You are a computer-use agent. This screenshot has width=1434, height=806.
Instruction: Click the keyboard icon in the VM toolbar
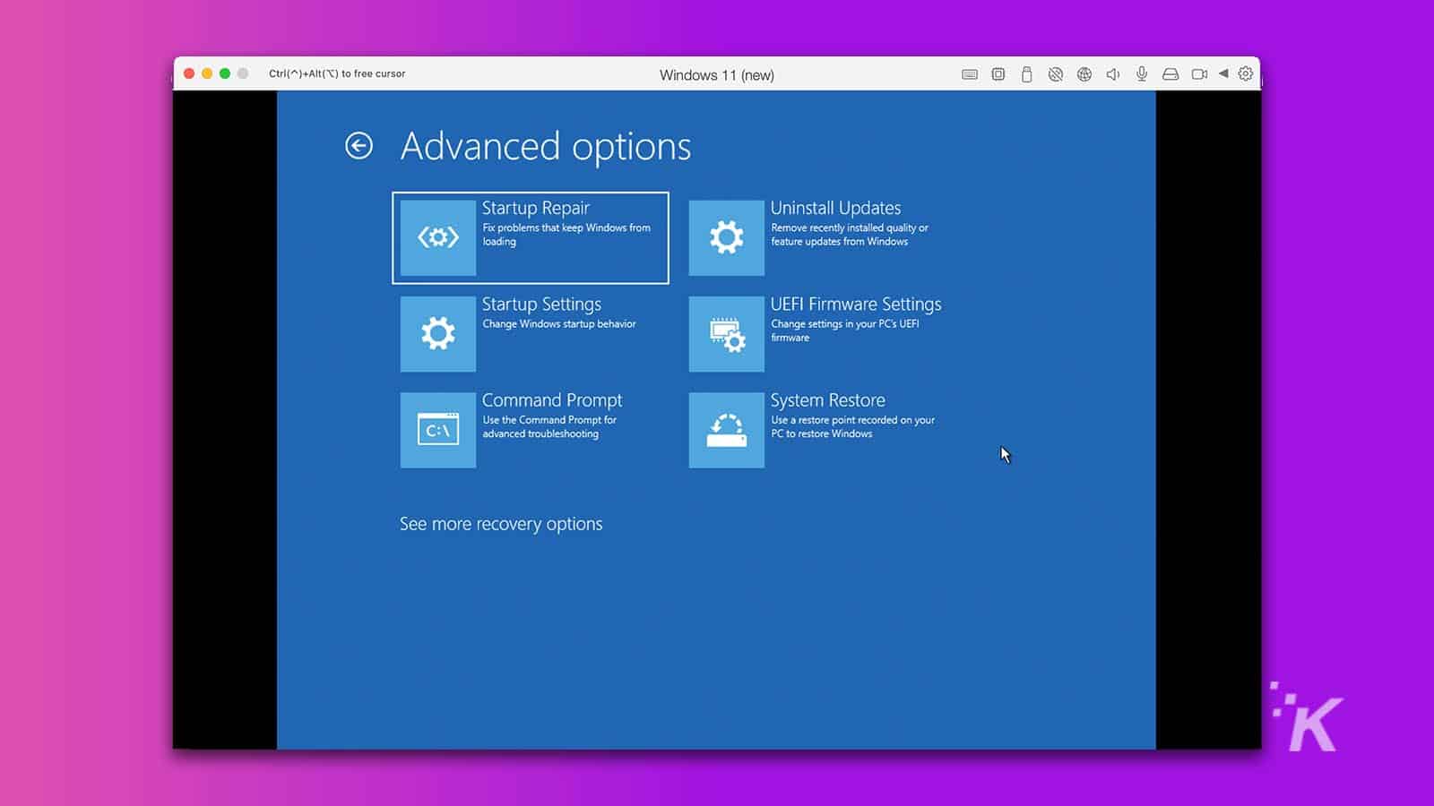tap(970, 74)
